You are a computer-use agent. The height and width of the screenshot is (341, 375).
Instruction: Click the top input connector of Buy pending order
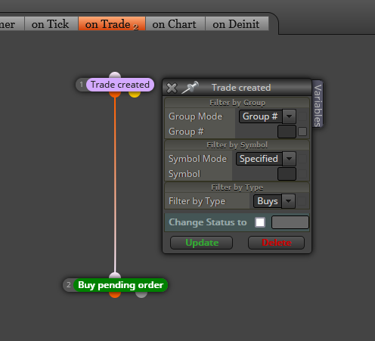115,275
